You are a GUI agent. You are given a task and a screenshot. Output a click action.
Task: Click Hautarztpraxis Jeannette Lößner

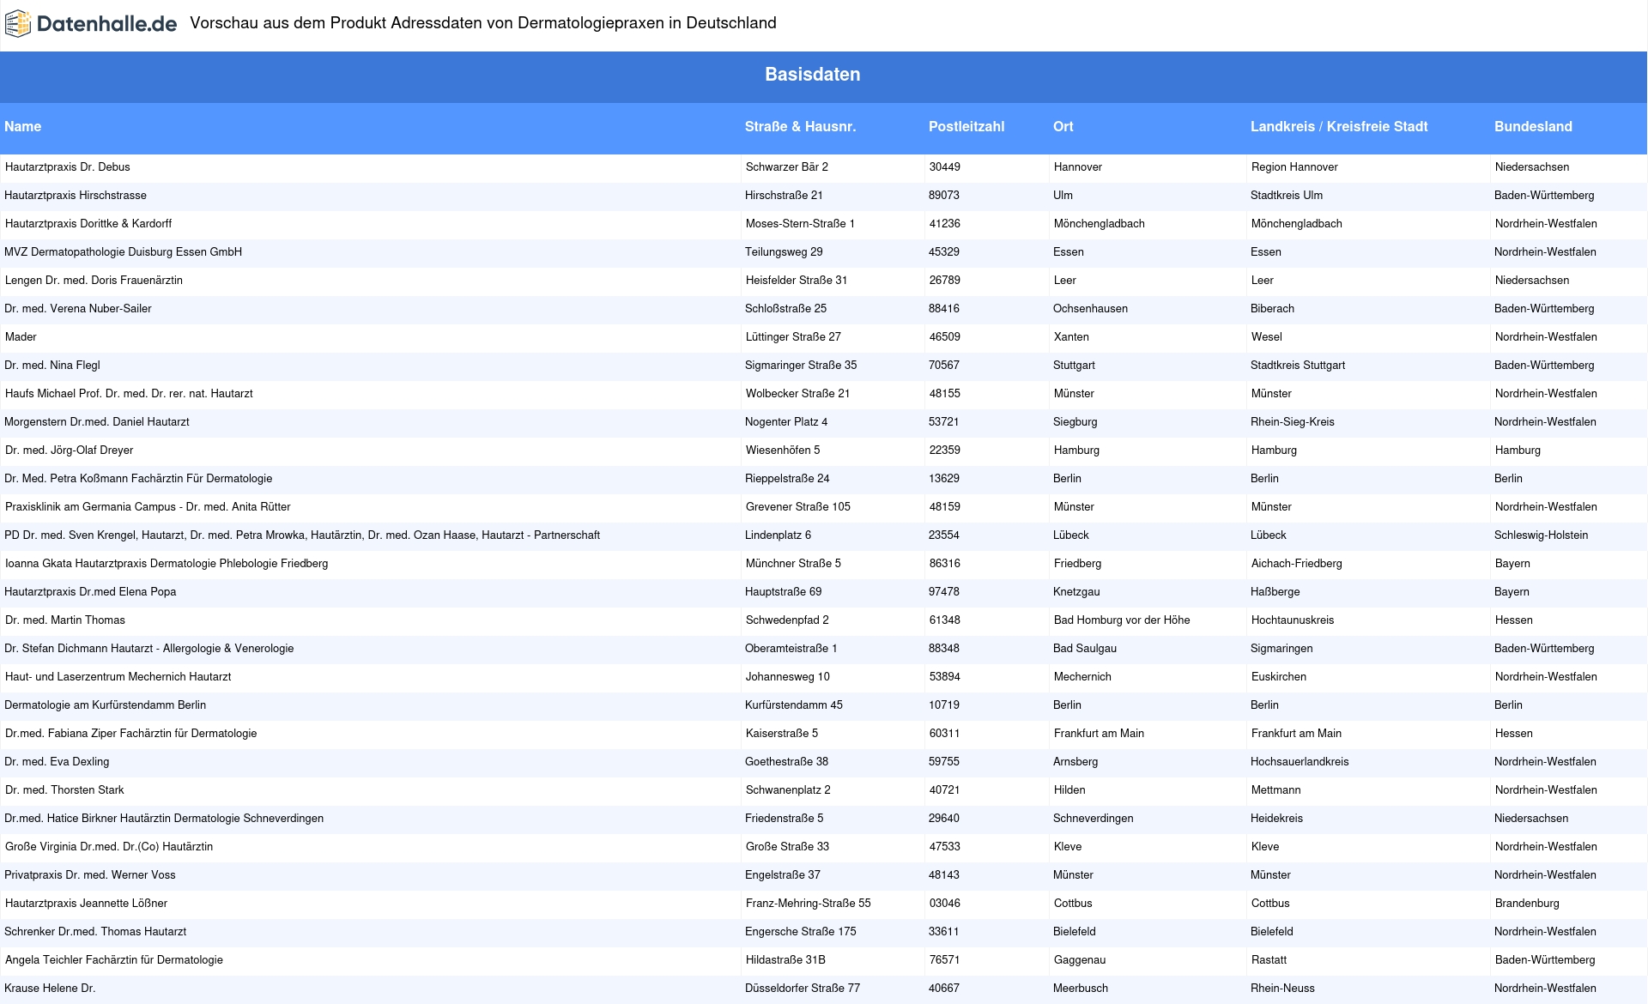coord(87,904)
